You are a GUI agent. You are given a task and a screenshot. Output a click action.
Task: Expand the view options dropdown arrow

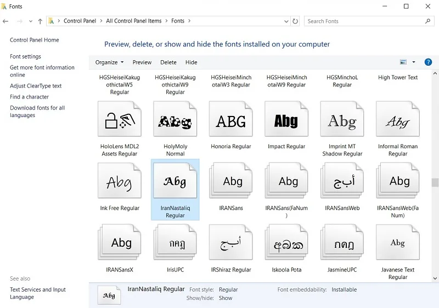414,62
